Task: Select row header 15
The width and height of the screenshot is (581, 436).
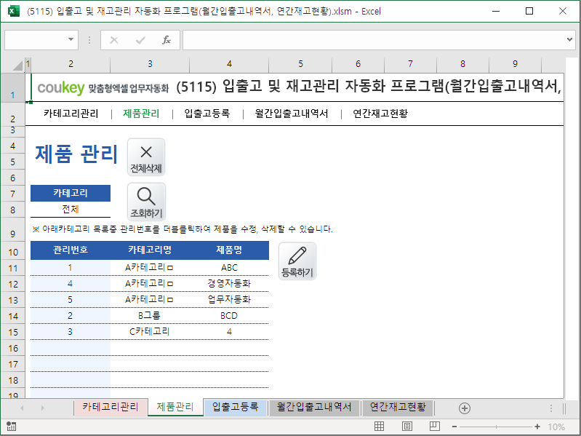Action: tap(13, 332)
